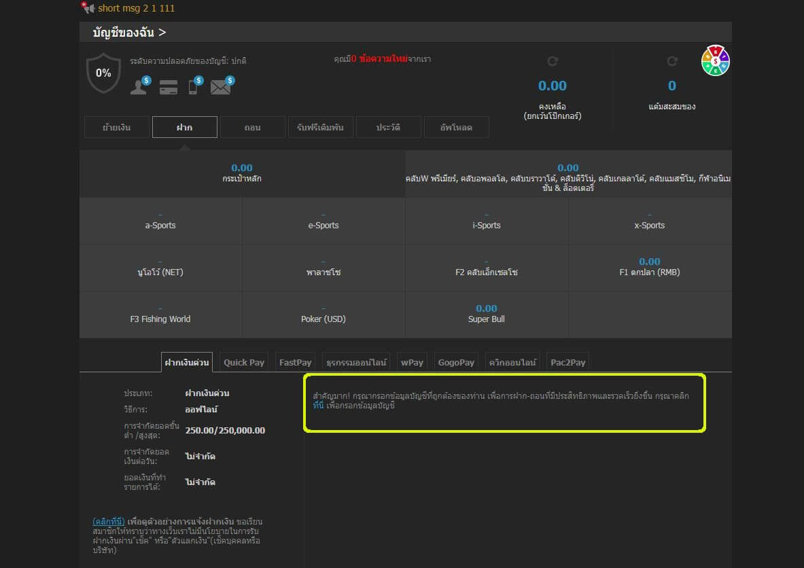Choose the Pac2Pay payment tab
Viewport: 804px width, 568px height.
pos(568,362)
